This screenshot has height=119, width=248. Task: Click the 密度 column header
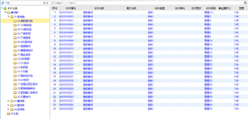pyautogui.click(x=241, y=8)
